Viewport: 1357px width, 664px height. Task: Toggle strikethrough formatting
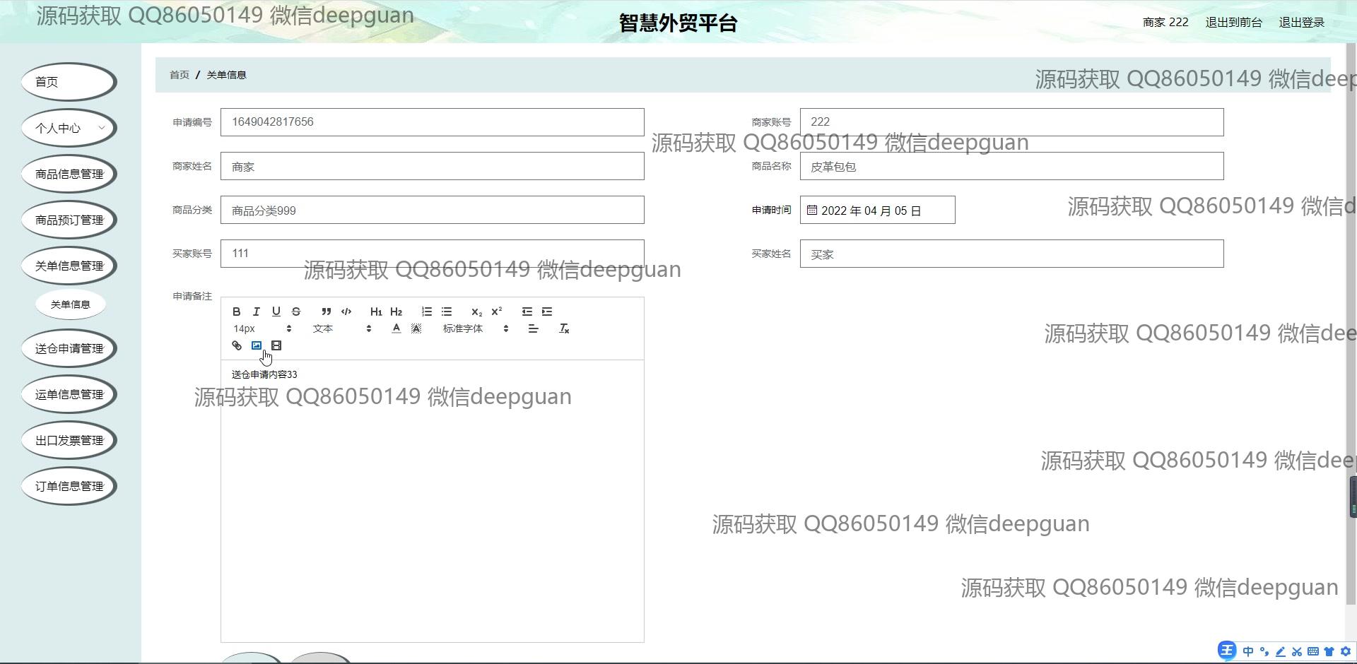click(296, 312)
